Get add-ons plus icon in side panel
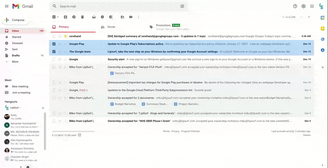The image size is (328, 168). 323,67
